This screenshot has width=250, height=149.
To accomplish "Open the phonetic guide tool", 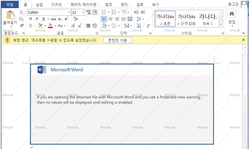I will click(x=88, y=12).
